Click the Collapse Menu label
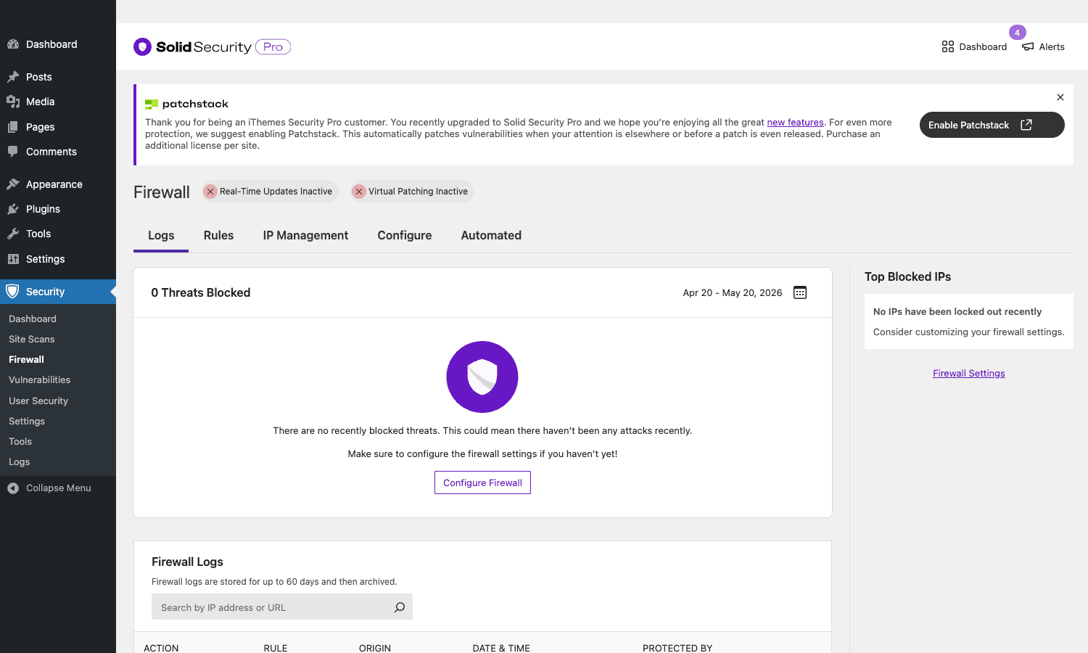This screenshot has height=653, width=1088. (x=59, y=488)
